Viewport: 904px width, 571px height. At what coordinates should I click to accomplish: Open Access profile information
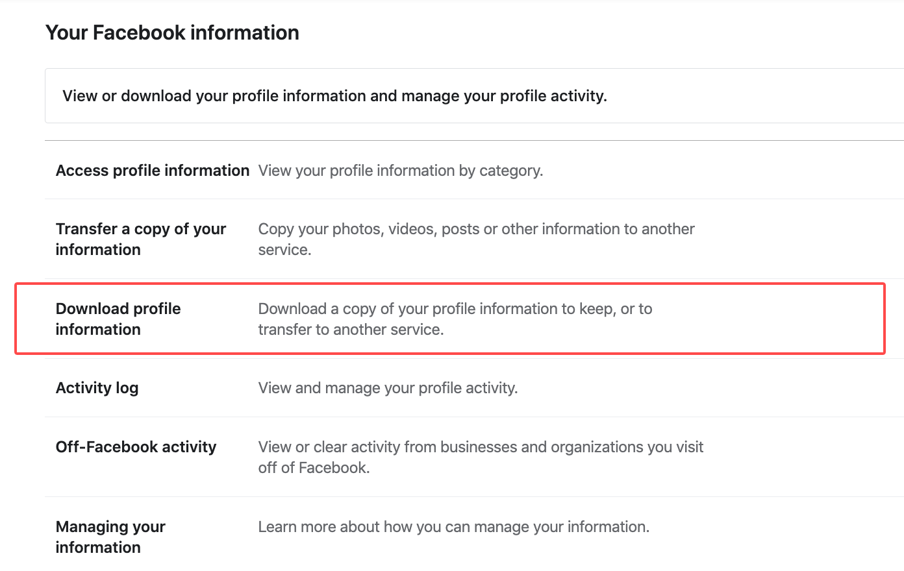tap(153, 171)
